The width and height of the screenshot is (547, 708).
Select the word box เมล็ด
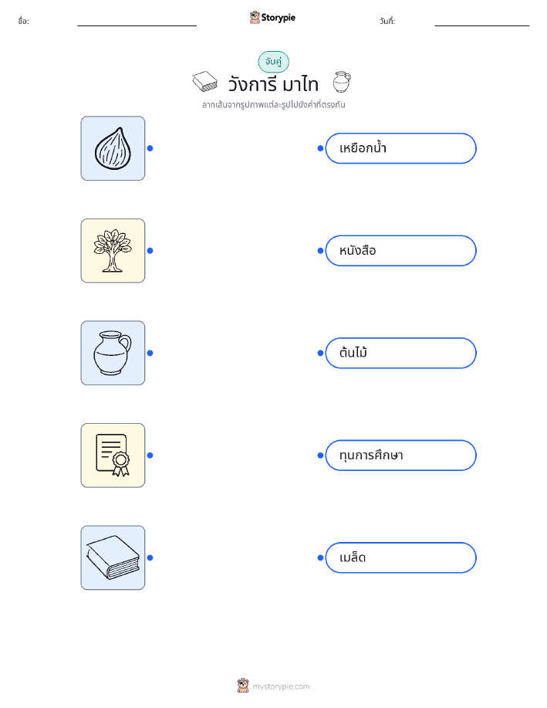click(x=400, y=557)
